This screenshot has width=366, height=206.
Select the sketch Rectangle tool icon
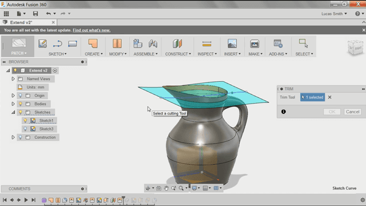coord(73,43)
